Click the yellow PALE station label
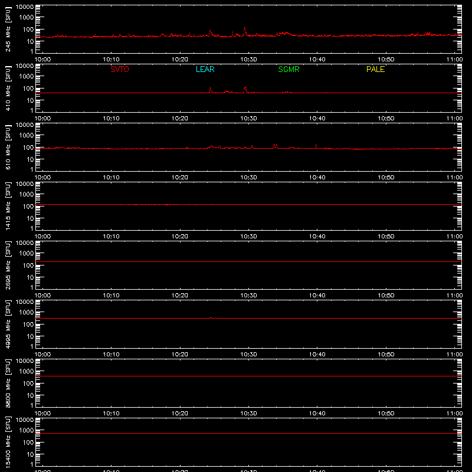The height and width of the screenshot is (472, 472). 375,69
